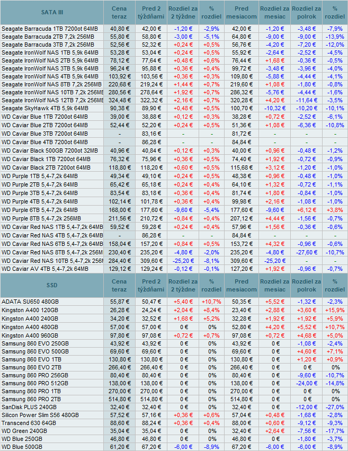Click WD Purple 4TB price 102,14 €
The height and width of the screenshot is (451, 348).
tap(120, 201)
